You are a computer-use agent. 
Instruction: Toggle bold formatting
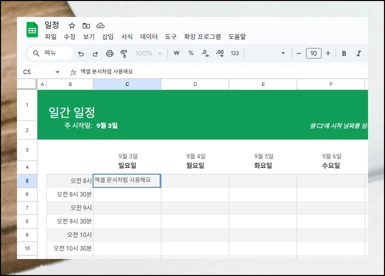(x=344, y=53)
